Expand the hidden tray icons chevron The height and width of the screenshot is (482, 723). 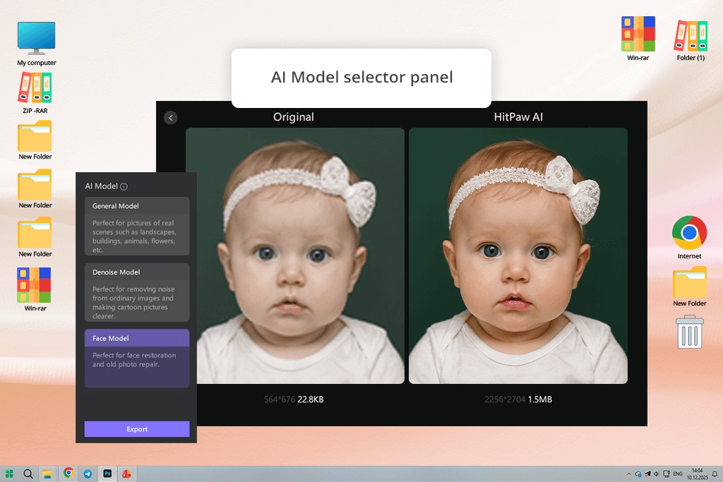629,474
